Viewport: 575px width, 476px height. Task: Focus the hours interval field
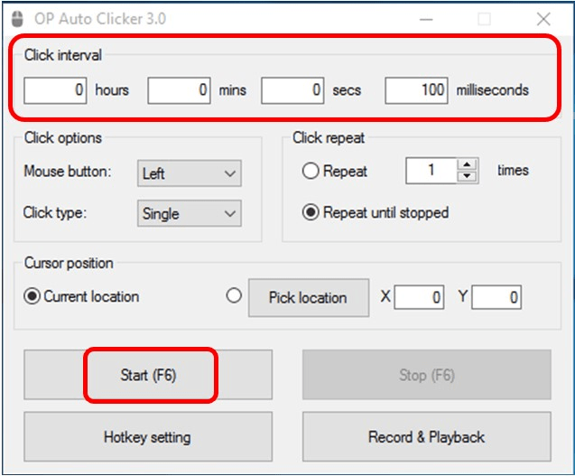coord(56,90)
